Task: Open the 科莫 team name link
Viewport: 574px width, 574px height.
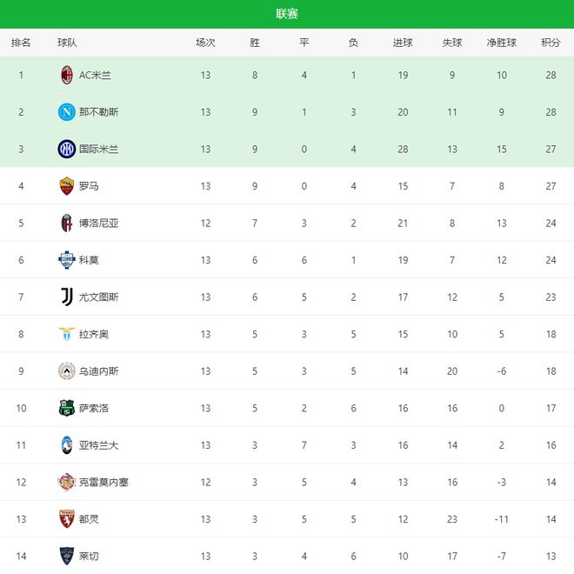Action: click(89, 260)
